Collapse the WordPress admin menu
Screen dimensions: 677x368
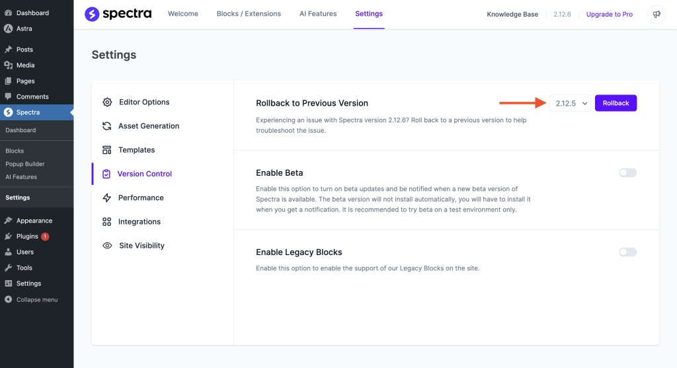(x=31, y=299)
